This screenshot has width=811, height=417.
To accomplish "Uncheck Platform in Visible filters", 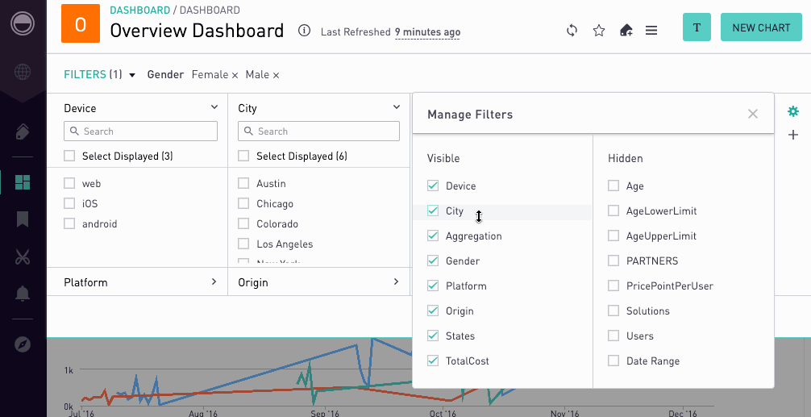I will pos(433,286).
